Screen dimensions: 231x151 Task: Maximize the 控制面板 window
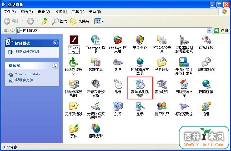219,5
